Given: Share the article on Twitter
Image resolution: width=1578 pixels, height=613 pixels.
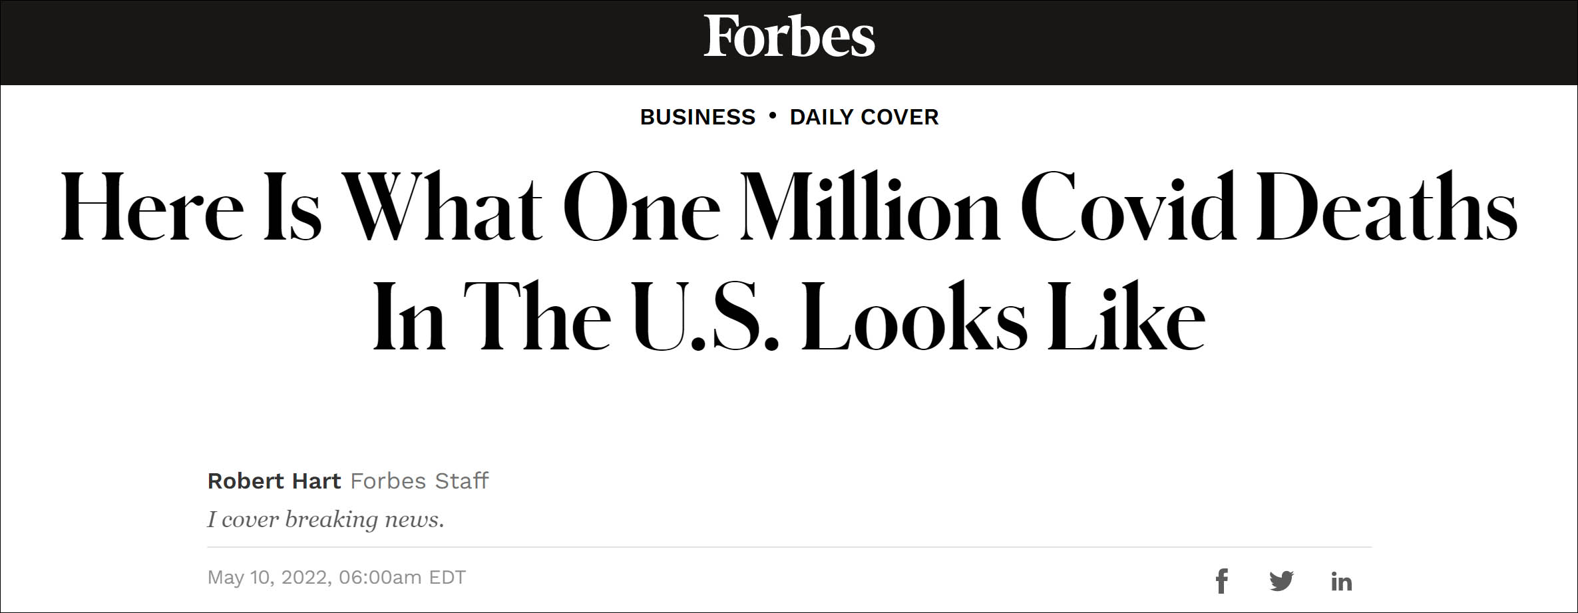Looking at the screenshot, I should (x=1281, y=581).
